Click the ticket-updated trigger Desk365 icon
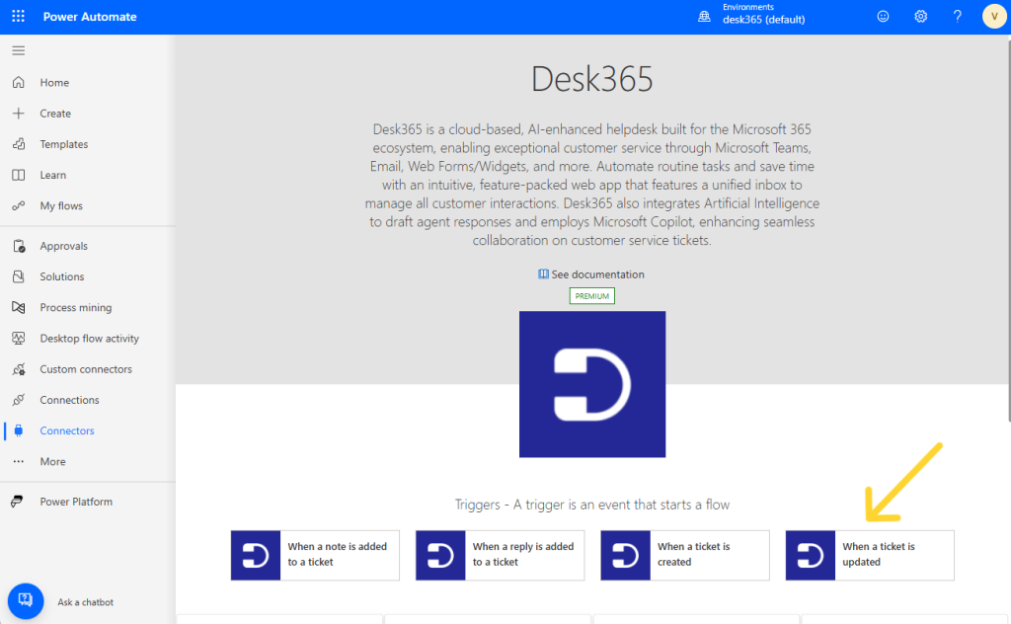Screen dimensions: 1011x624 coord(811,556)
